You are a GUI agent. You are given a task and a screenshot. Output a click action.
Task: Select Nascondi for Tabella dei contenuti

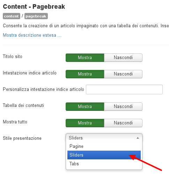pos(123,107)
